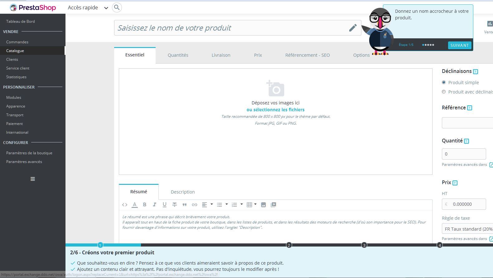Select the Résumé editor tab
Screen dimensions: 493x278
139,192
